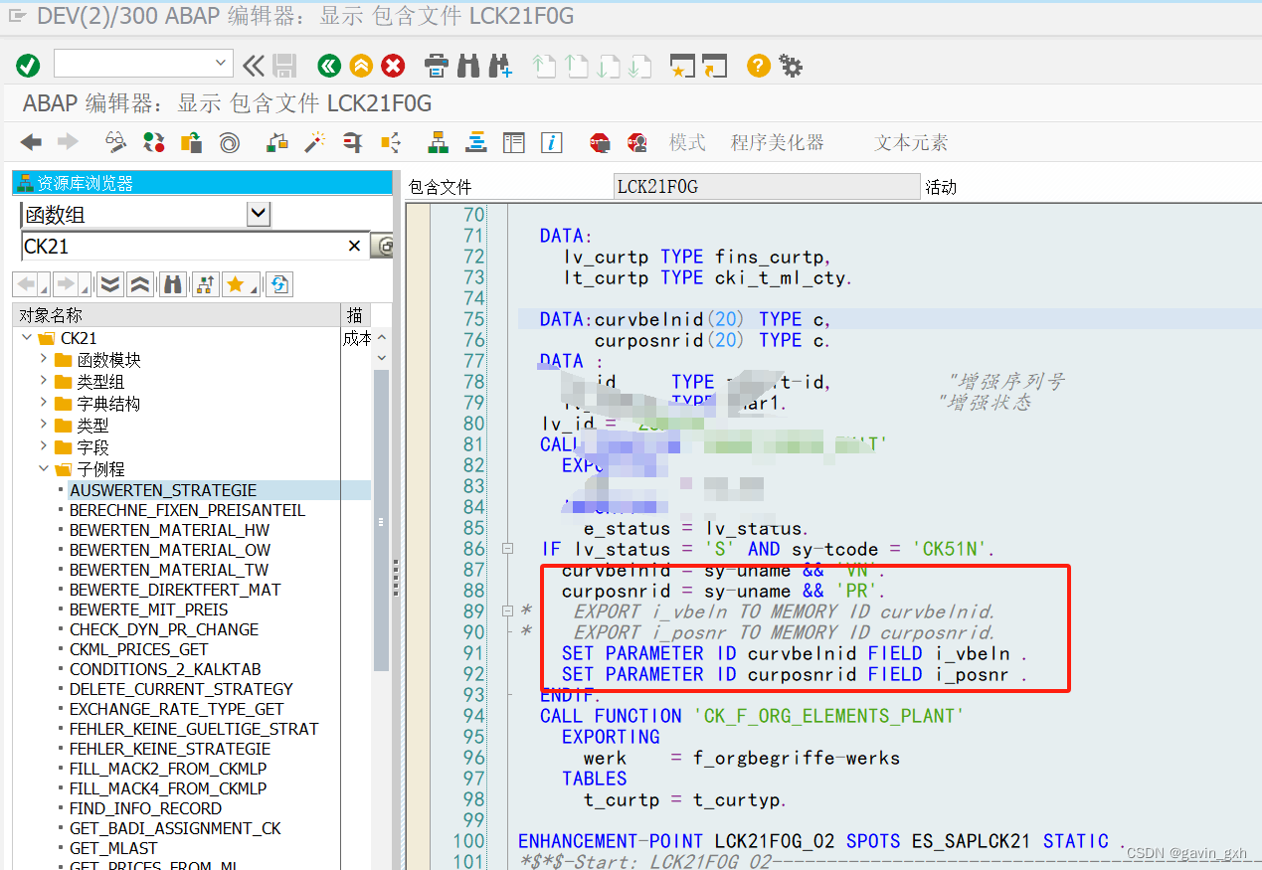Click the 资源库浏览器 panel header
1262x870 pixels.
(x=203, y=183)
